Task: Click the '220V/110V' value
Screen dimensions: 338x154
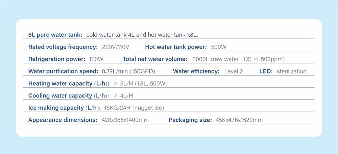Action: coord(116,47)
